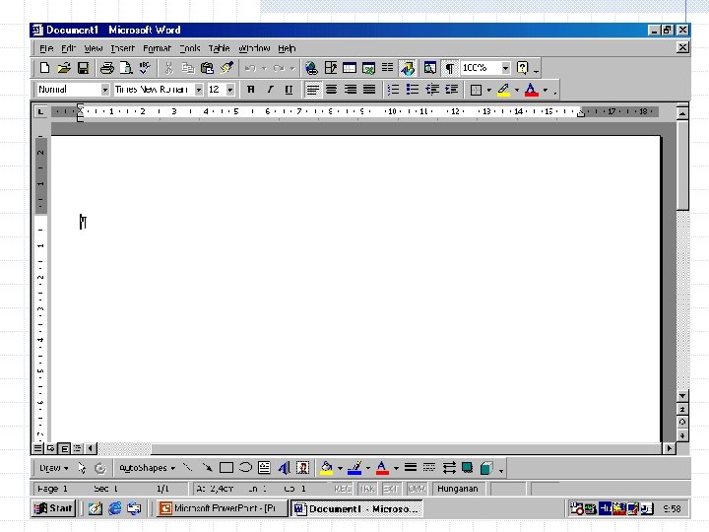The image size is (709, 532).
Task: Increase paragraph indent
Action: point(451,90)
